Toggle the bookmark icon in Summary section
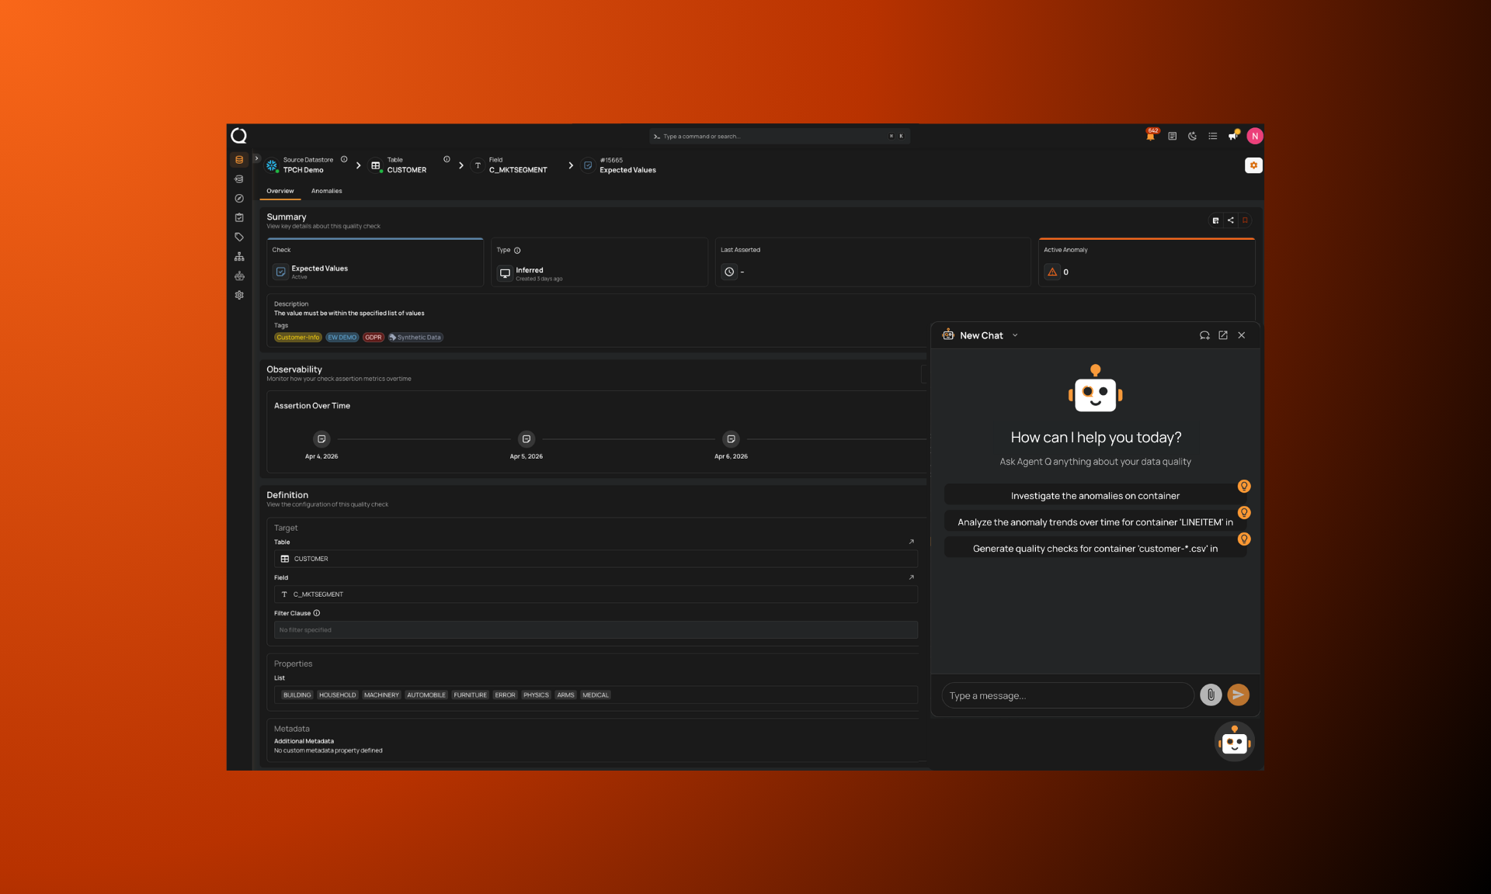This screenshot has height=894, width=1491. point(1245,220)
